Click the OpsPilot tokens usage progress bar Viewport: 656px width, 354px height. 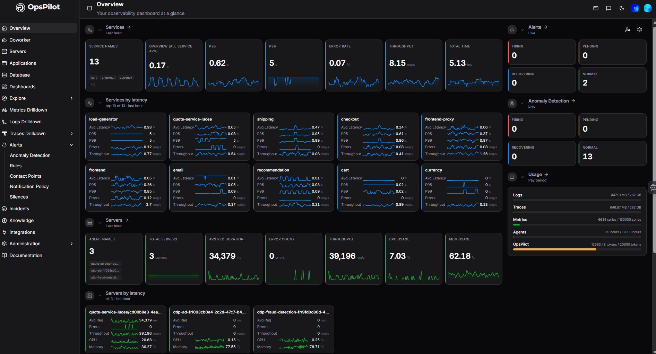577,249
